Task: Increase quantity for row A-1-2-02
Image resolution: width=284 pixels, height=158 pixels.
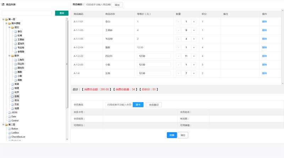Action: point(194,56)
